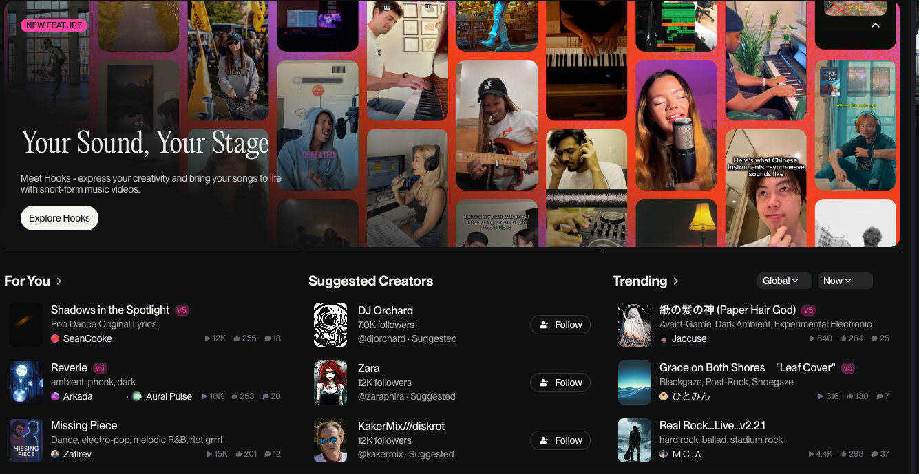Click the comments icon on Real Rock Live
919x474 pixels.
(x=874, y=454)
